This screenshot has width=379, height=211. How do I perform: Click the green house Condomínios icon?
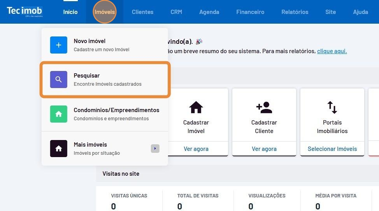tap(59, 114)
